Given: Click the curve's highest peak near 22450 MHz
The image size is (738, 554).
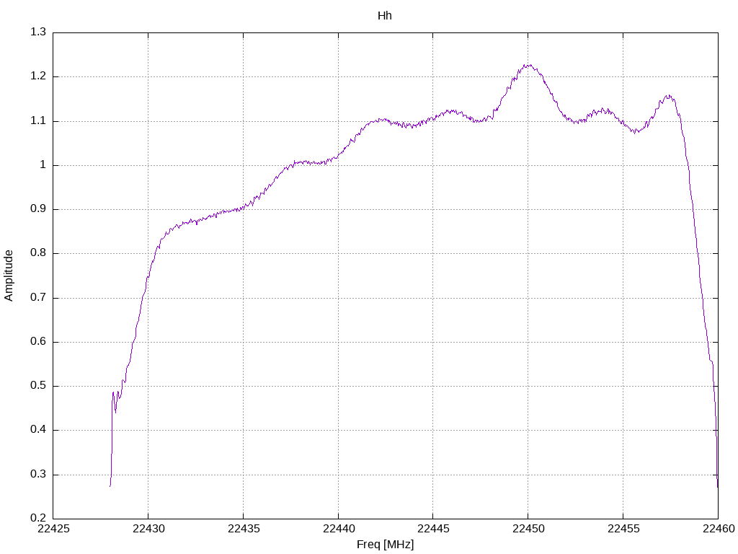Looking at the screenshot, I should [x=528, y=65].
